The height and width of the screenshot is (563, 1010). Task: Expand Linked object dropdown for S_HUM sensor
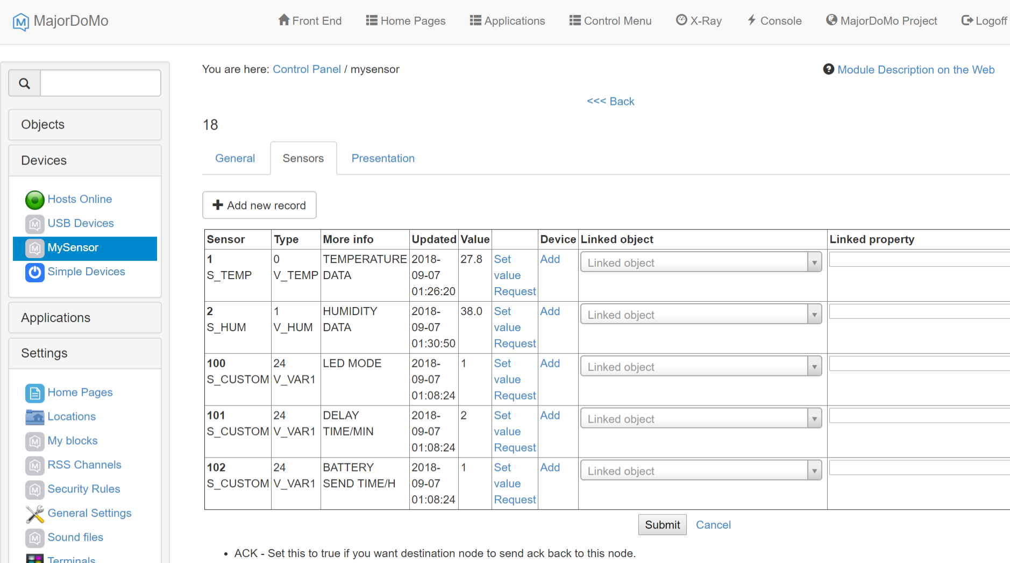701,315
